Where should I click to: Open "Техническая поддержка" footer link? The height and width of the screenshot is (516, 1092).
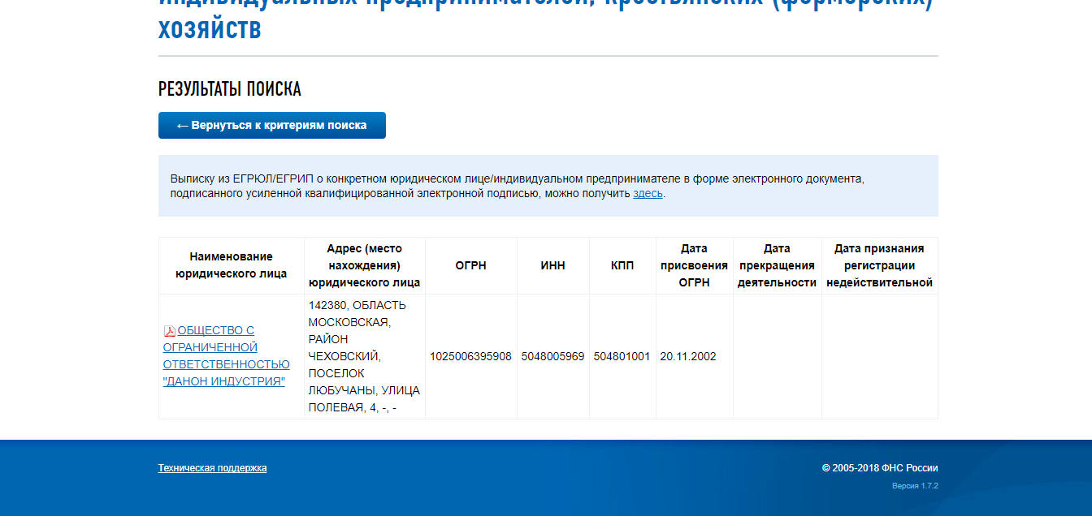tap(212, 468)
